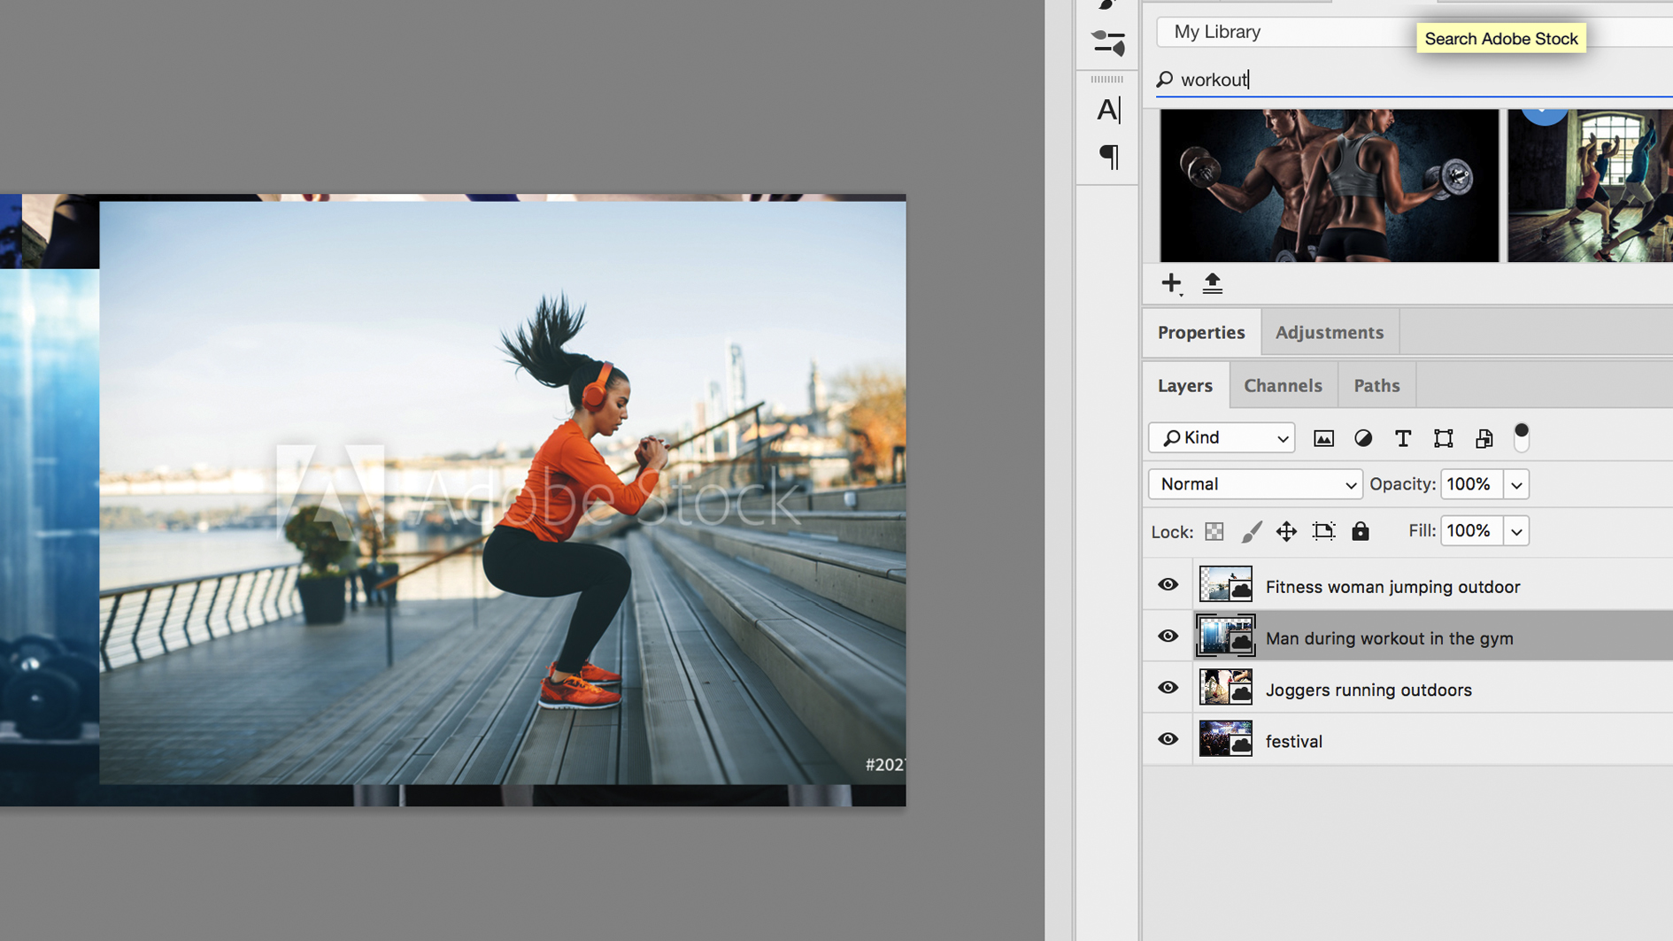
Task: Click the Fill label
Action: pos(1422,530)
